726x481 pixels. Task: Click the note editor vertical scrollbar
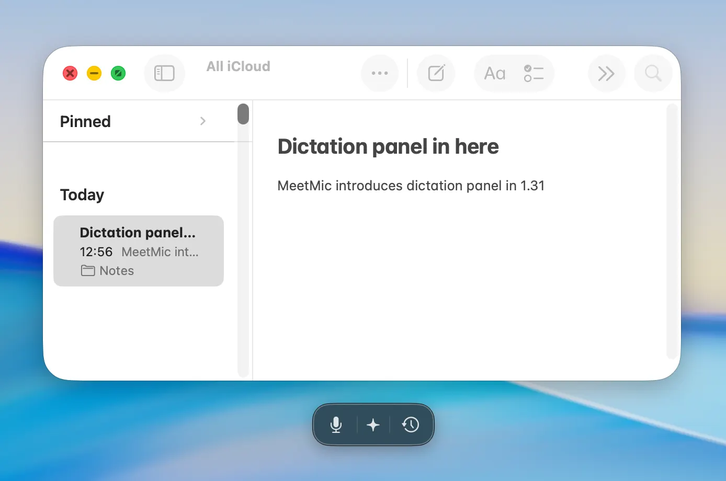[672, 231]
